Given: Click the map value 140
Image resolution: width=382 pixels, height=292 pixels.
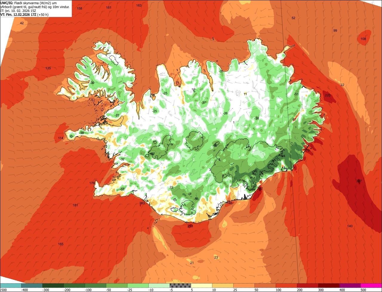Looking at the screenshot, I should click(350, 226).
